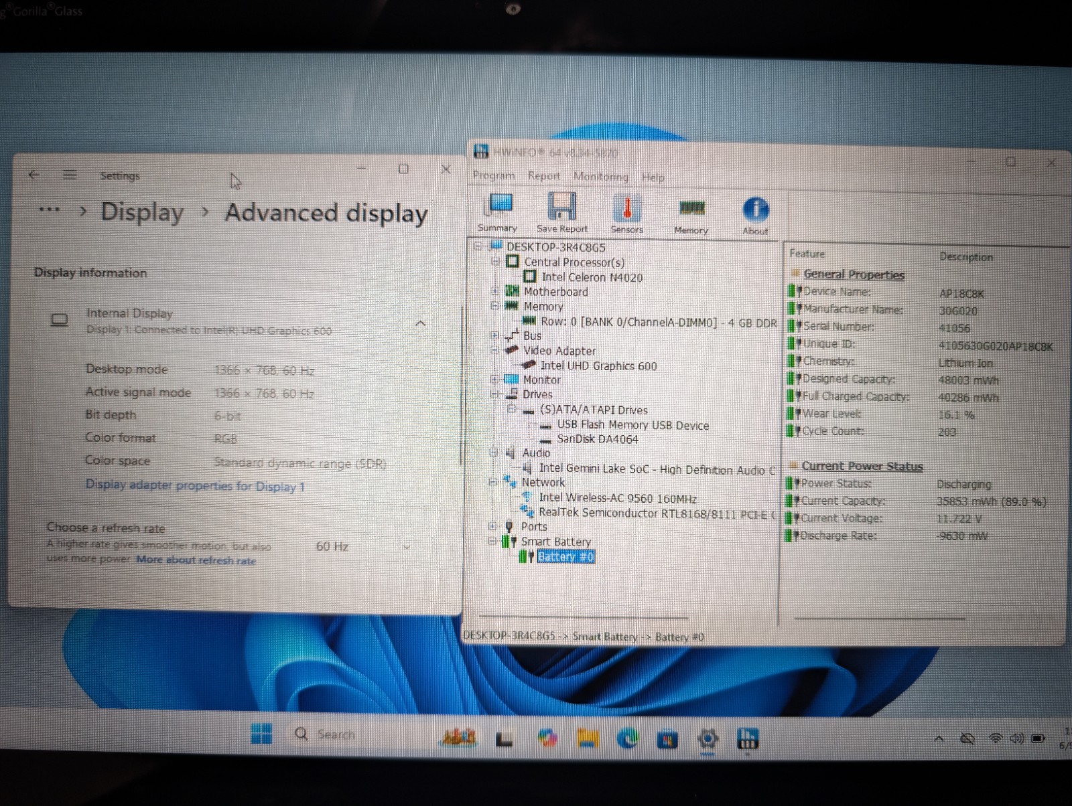Viewport: 1072px width, 806px height.
Task: Show hidden icons with tray chevron
Action: point(939,738)
